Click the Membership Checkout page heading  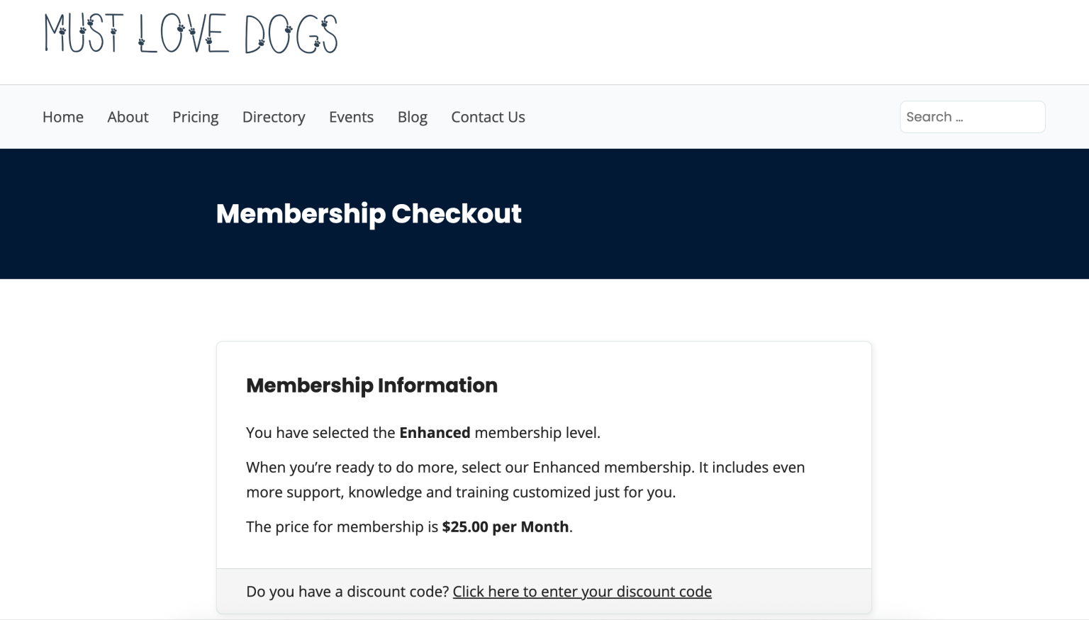(x=369, y=213)
